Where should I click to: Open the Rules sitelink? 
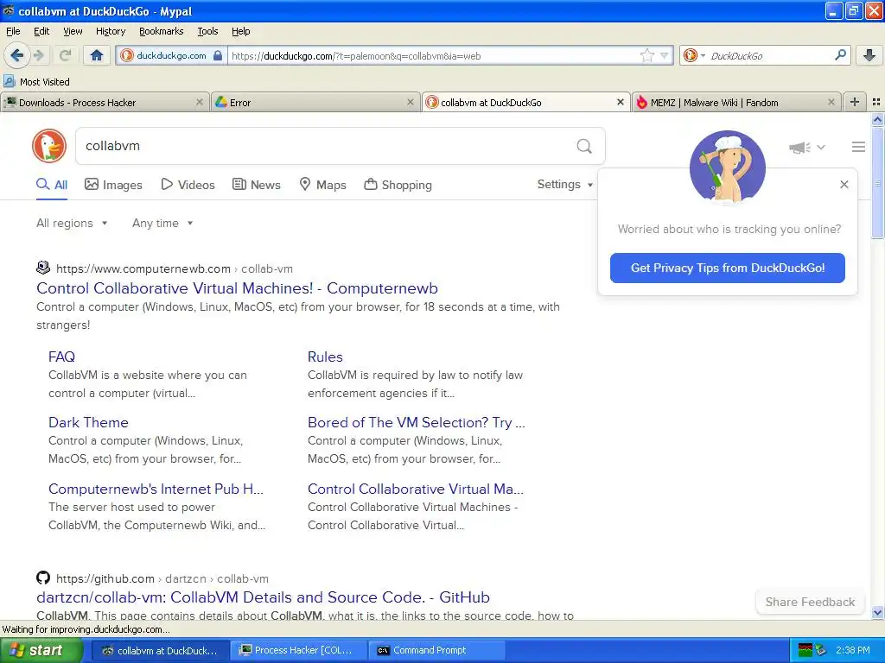pyautogui.click(x=325, y=357)
